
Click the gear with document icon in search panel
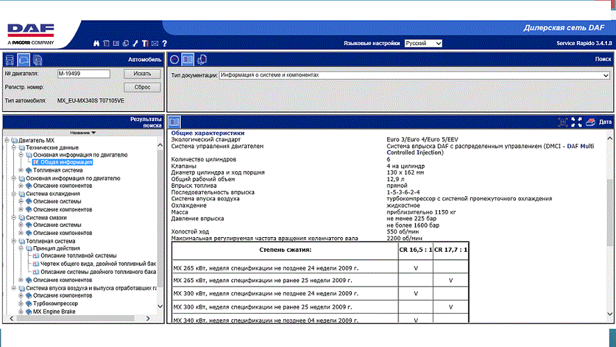point(202,60)
